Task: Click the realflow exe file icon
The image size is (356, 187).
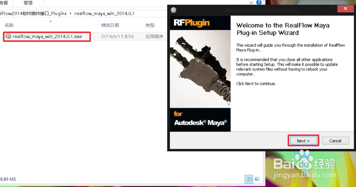Action: click(9, 36)
